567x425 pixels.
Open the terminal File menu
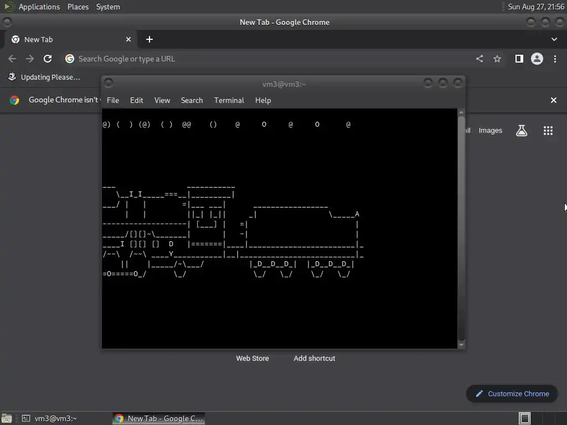pos(113,100)
